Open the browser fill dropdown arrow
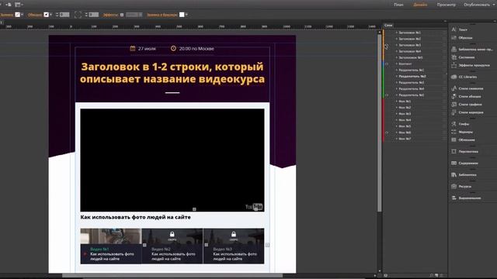 (x=186, y=15)
